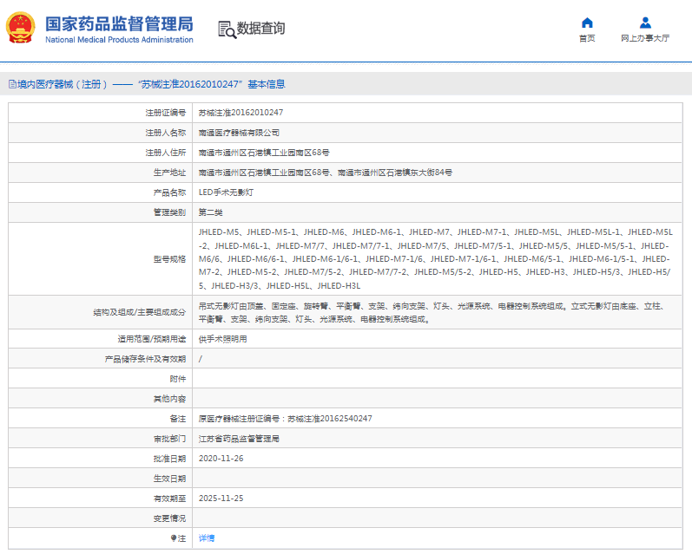Click approving department 江苏省药品监督管理局
Image resolution: width=692 pixels, height=554 pixels.
239,439
